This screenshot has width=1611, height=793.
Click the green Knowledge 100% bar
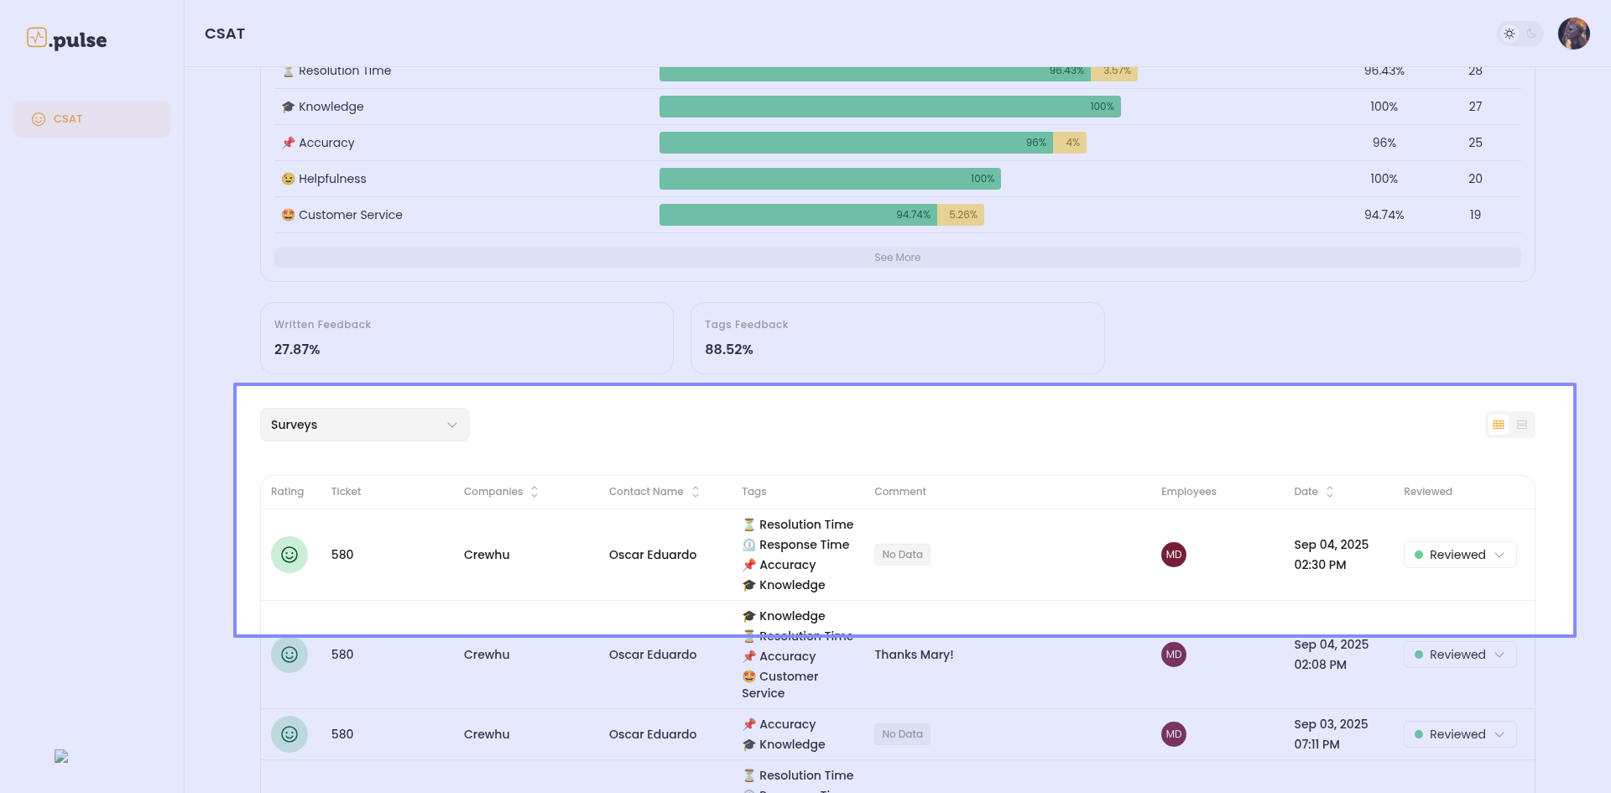pyautogui.click(x=890, y=107)
